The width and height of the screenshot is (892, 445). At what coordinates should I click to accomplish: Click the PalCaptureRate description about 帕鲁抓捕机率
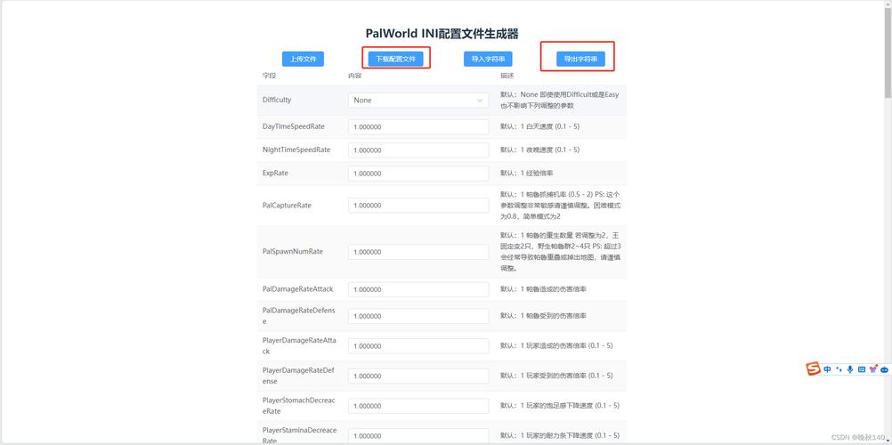pyautogui.click(x=560, y=206)
